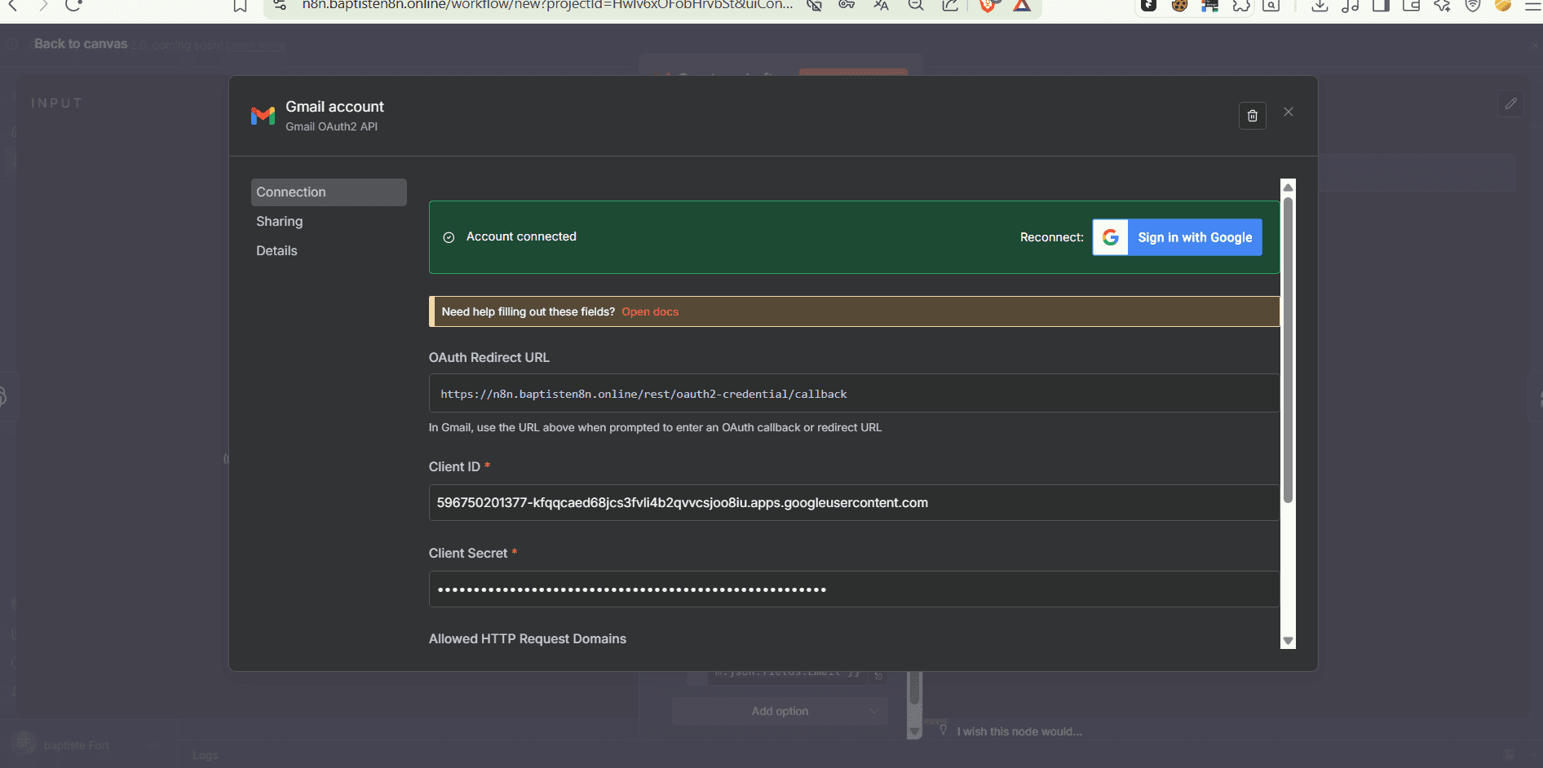Open the VPN shield icon
Viewport: 1543px width, 768px height.
coord(1473,6)
